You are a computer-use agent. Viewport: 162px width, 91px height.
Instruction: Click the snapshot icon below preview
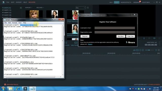click(x=149, y=38)
